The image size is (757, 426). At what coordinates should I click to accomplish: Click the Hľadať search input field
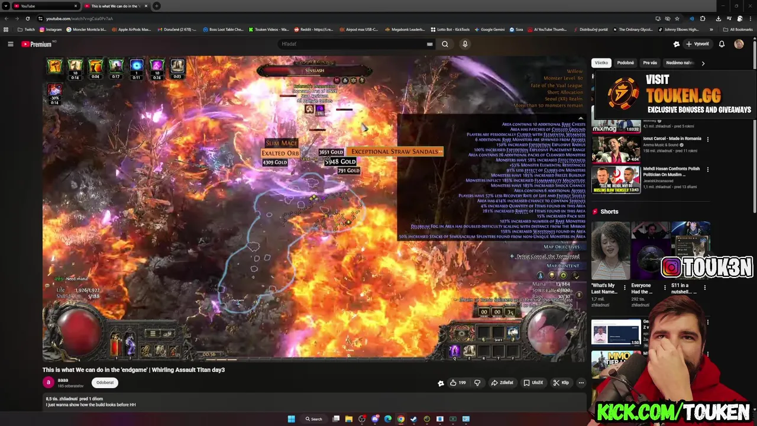352,44
